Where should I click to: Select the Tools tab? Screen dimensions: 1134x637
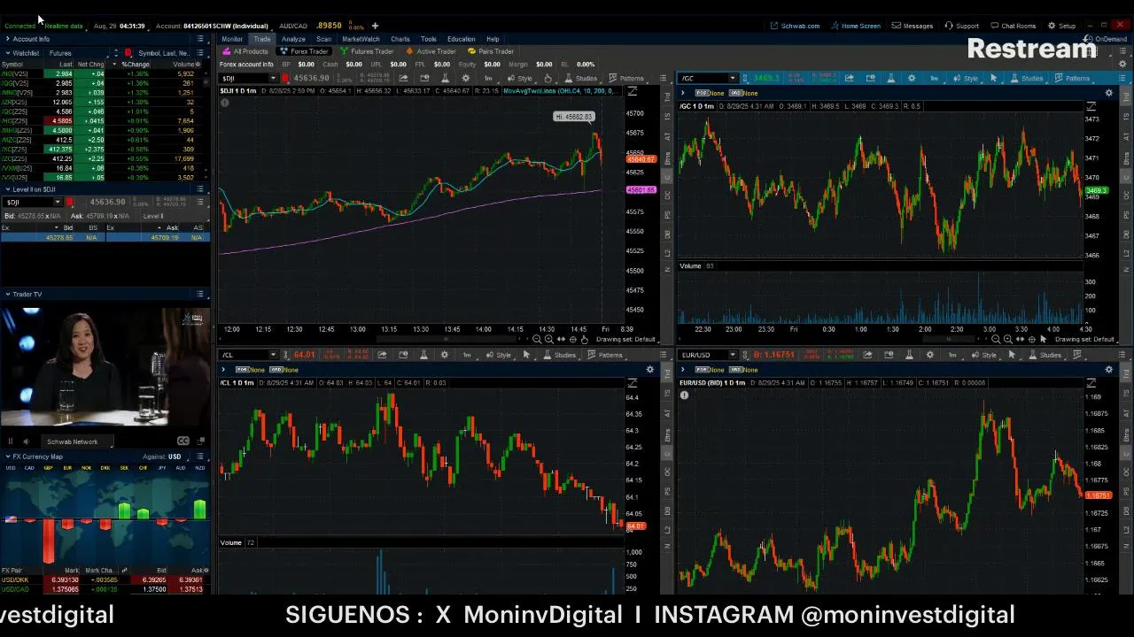(429, 39)
